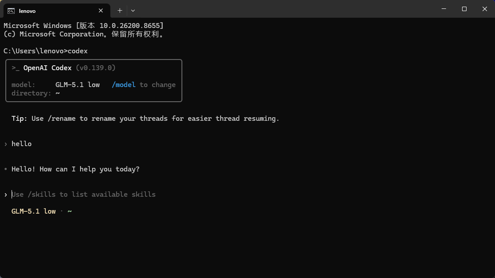Click the directory tilde in Codex box
This screenshot has width=495, height=278.
pos(58,93)
